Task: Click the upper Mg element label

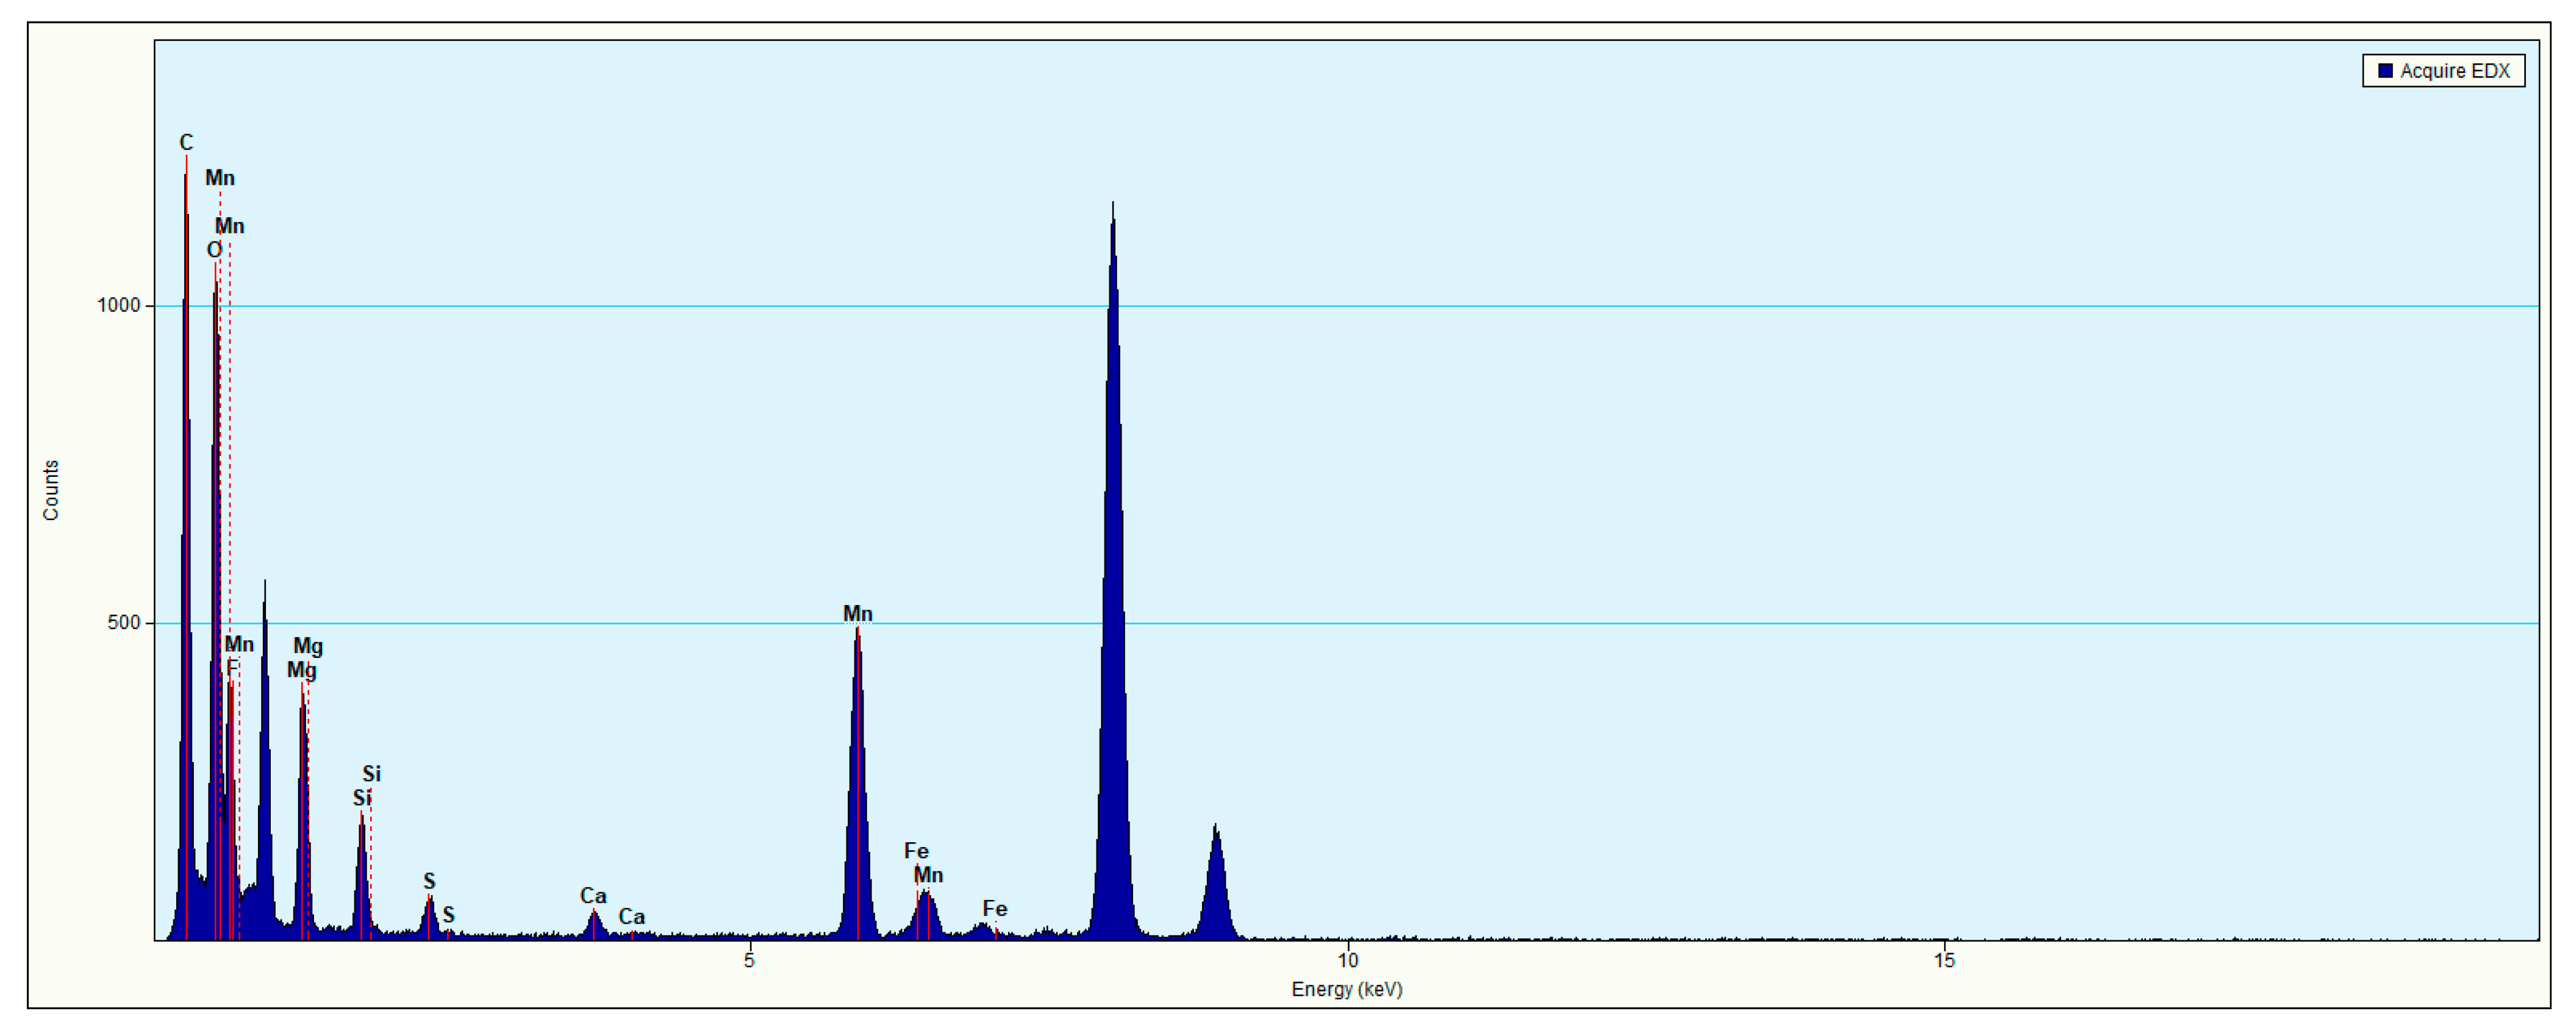Action: (x=308, y=646)
